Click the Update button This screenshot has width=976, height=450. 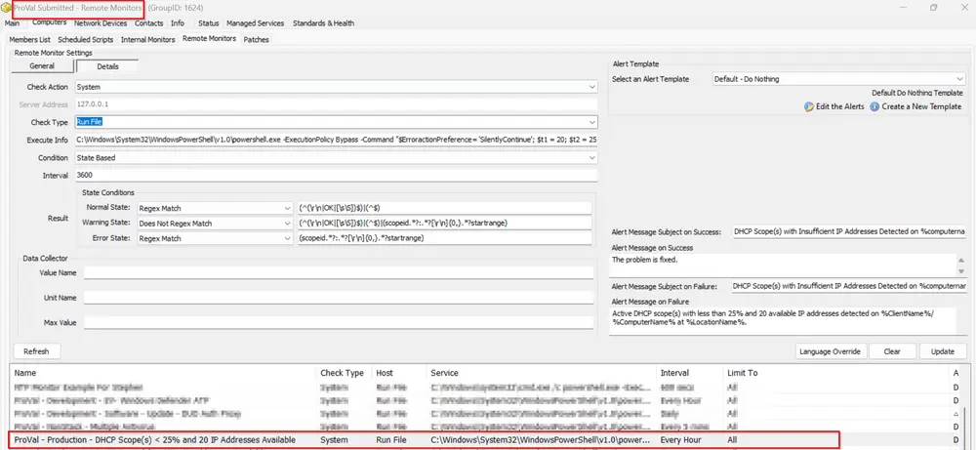[943, 351]
